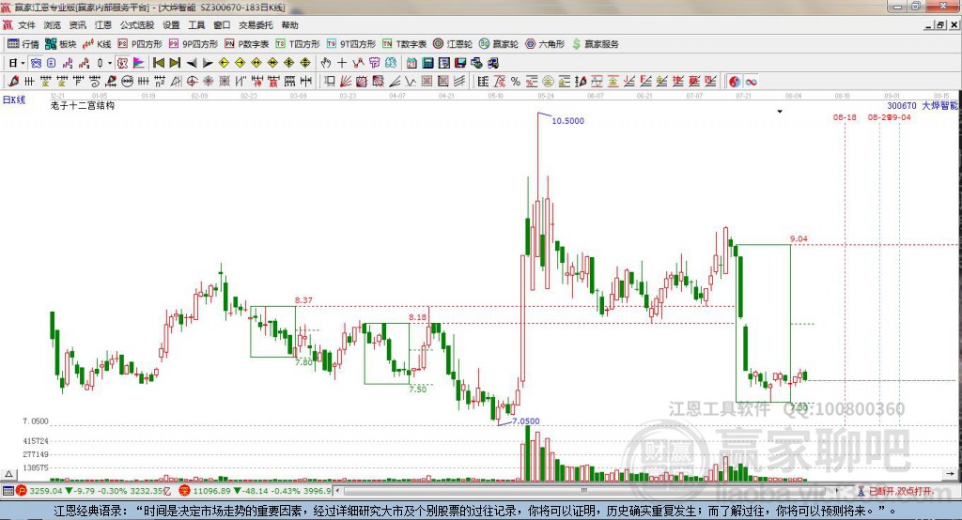Open the calendar date icon
This screenshot has width=962, height=520.
[x=411, y=63]
